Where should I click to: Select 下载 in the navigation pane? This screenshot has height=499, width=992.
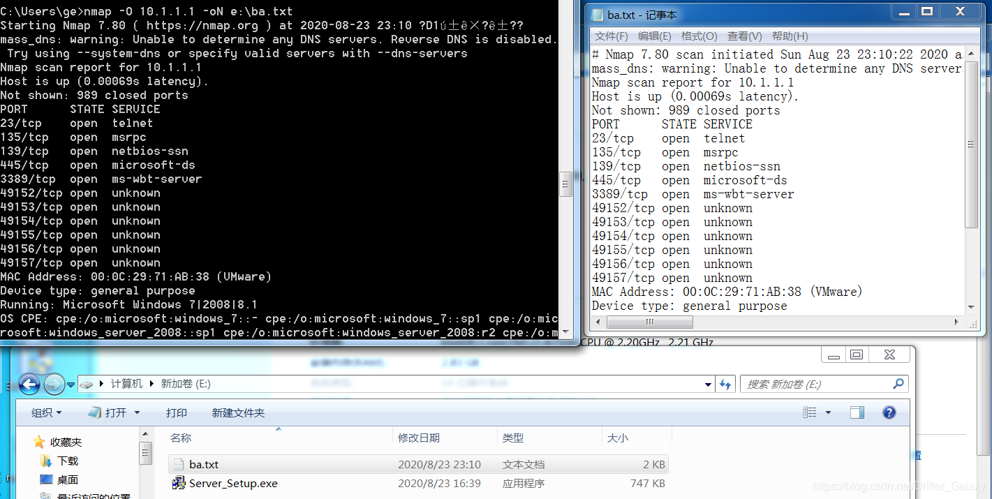click(x=68, y=461)
